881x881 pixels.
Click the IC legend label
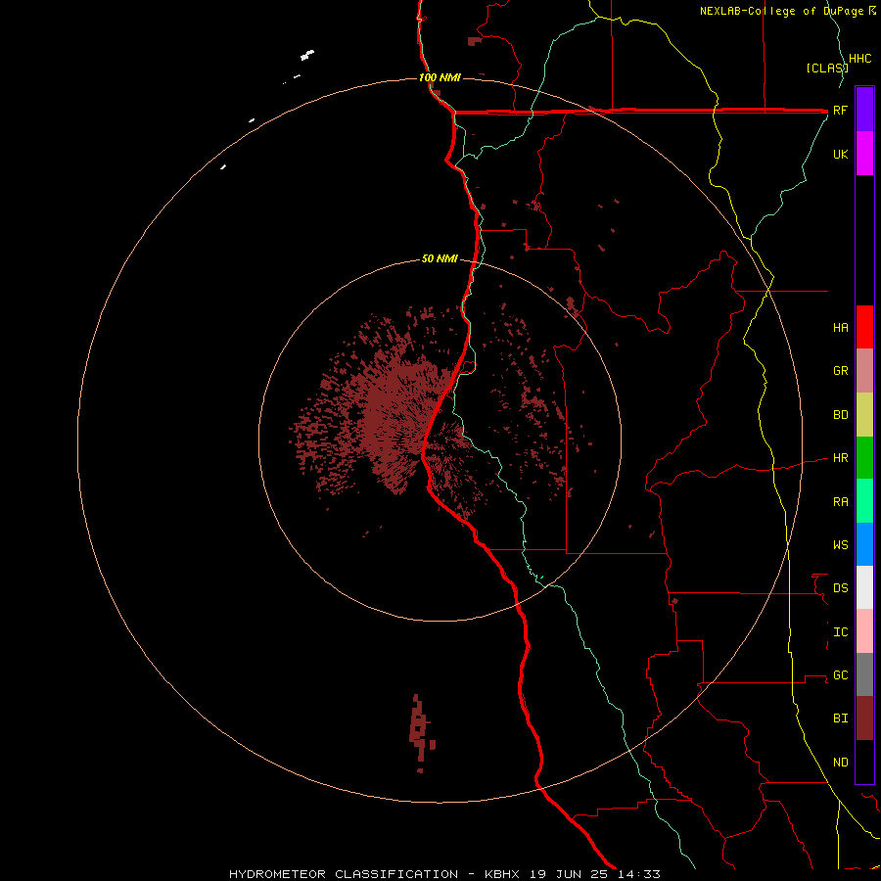pos(840,632)
